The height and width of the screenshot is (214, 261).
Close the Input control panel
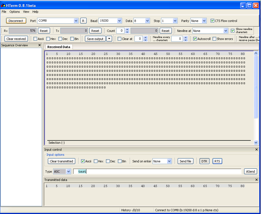click(x=256, y=150)
